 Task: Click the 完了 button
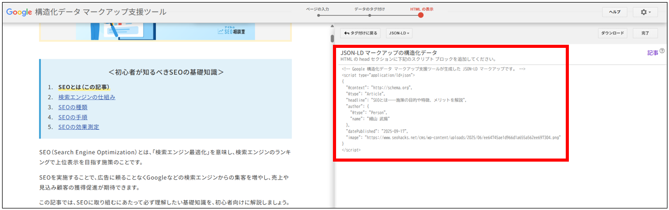pyautogui.click(x=645, y=33)
